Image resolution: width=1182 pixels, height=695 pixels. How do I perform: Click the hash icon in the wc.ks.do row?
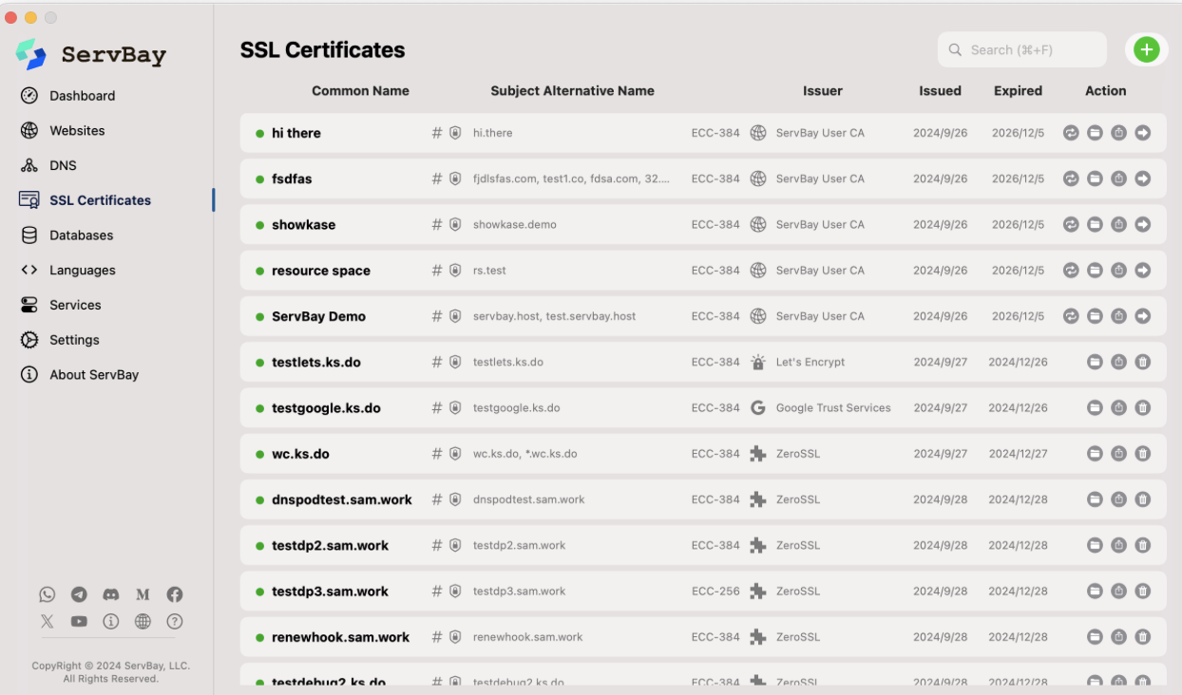[437, 454]
